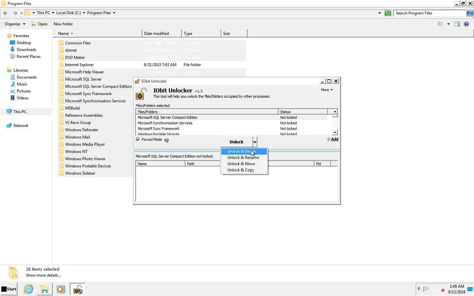Viewport: 474px width, 296px height.
Task: Click the search magnifier icon
Action: 470,13
